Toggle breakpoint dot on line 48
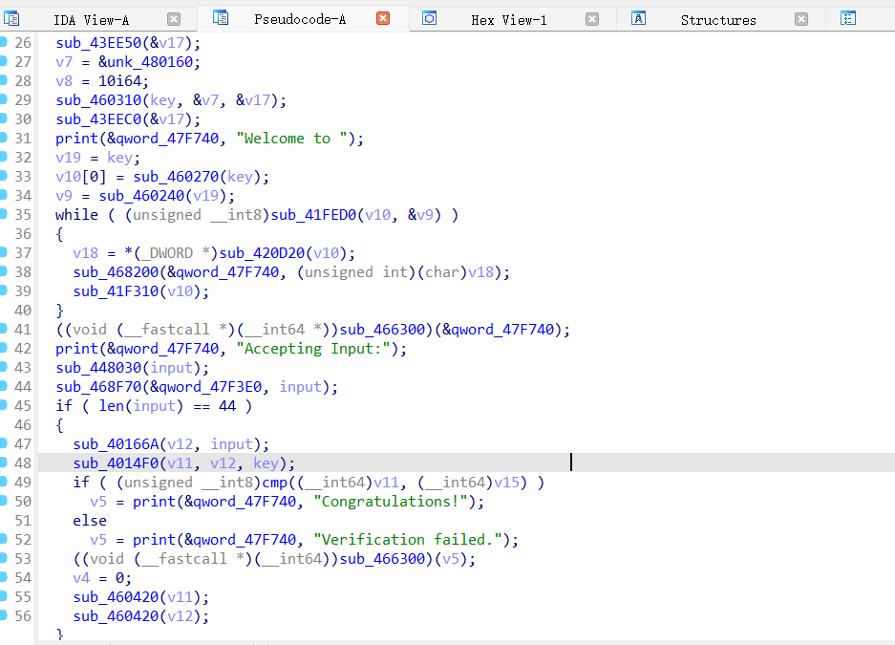The width and height of the screenshot is (895, 645). click(x=4, y=462)
